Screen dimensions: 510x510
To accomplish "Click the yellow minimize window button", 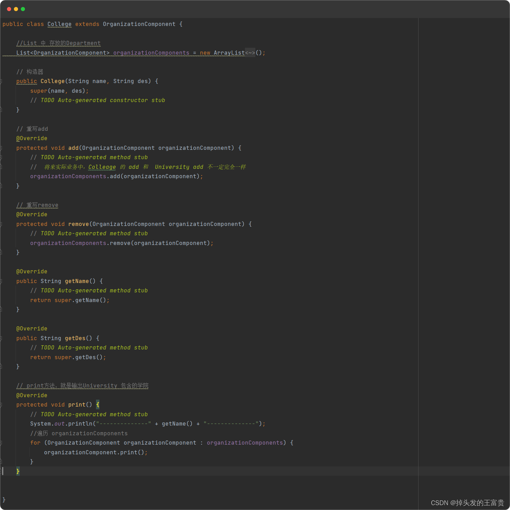I will coord(16,9).
